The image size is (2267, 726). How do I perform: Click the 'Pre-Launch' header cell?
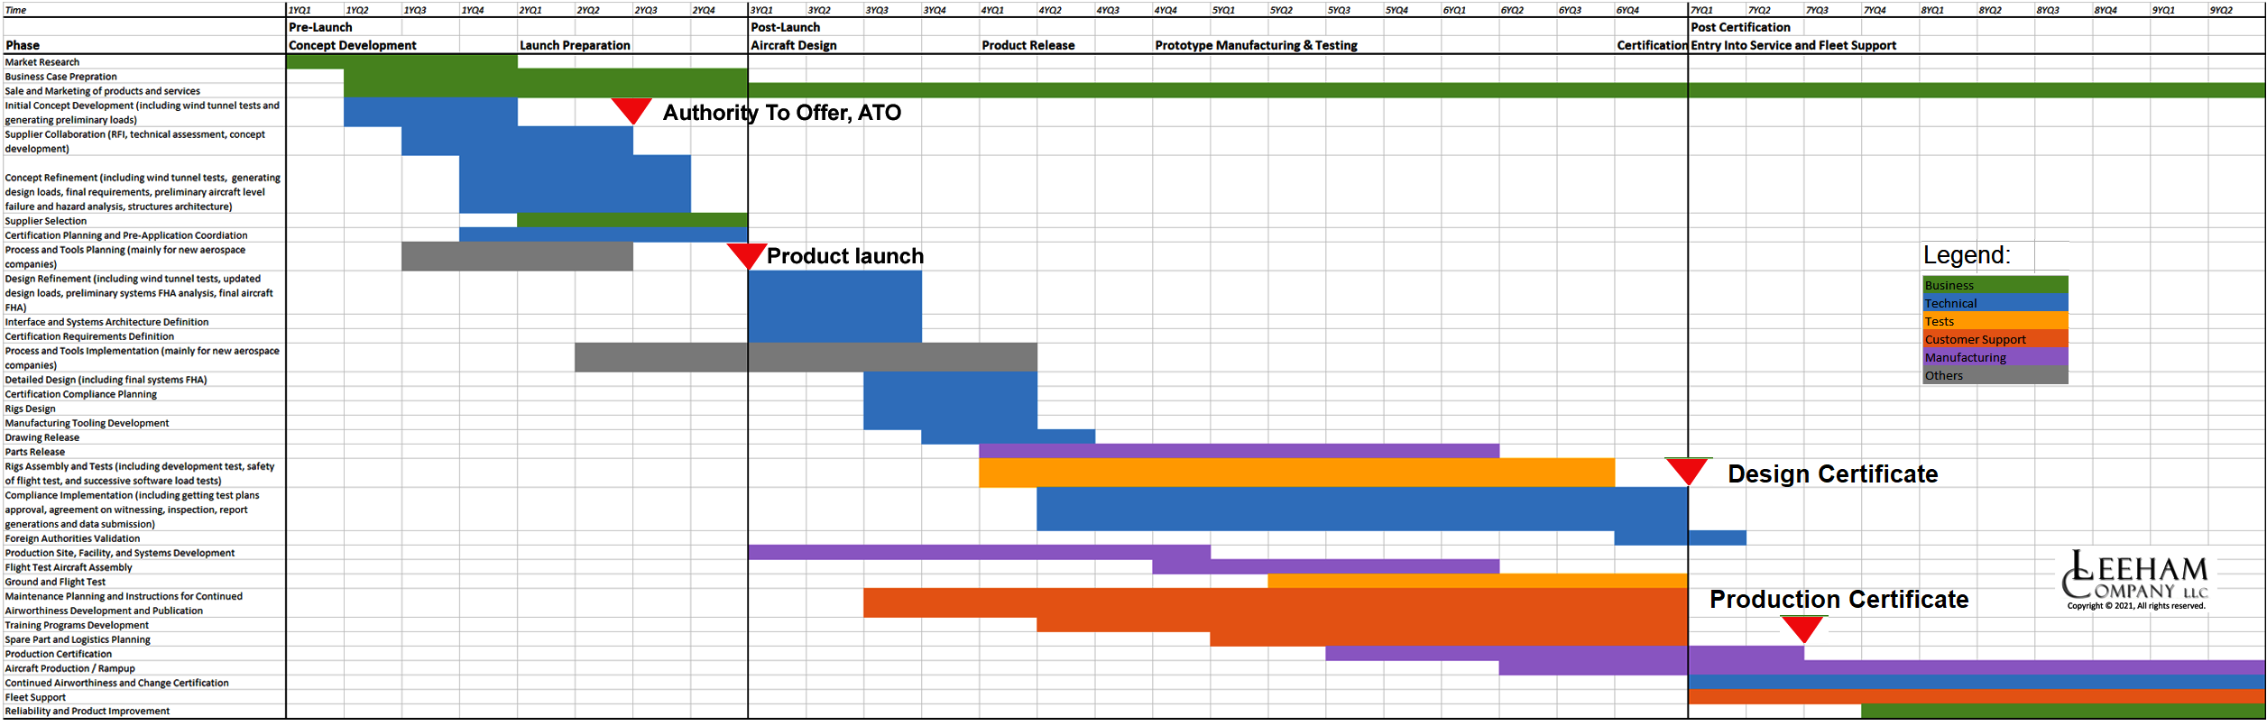[320, 27]
